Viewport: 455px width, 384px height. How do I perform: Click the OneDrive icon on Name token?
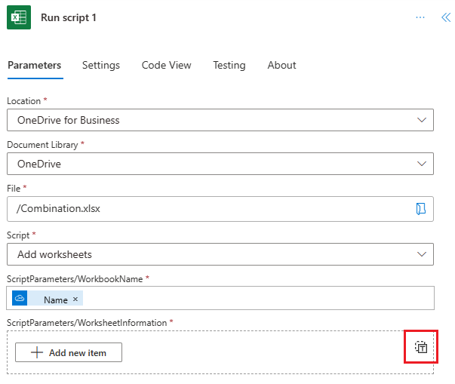20,298
